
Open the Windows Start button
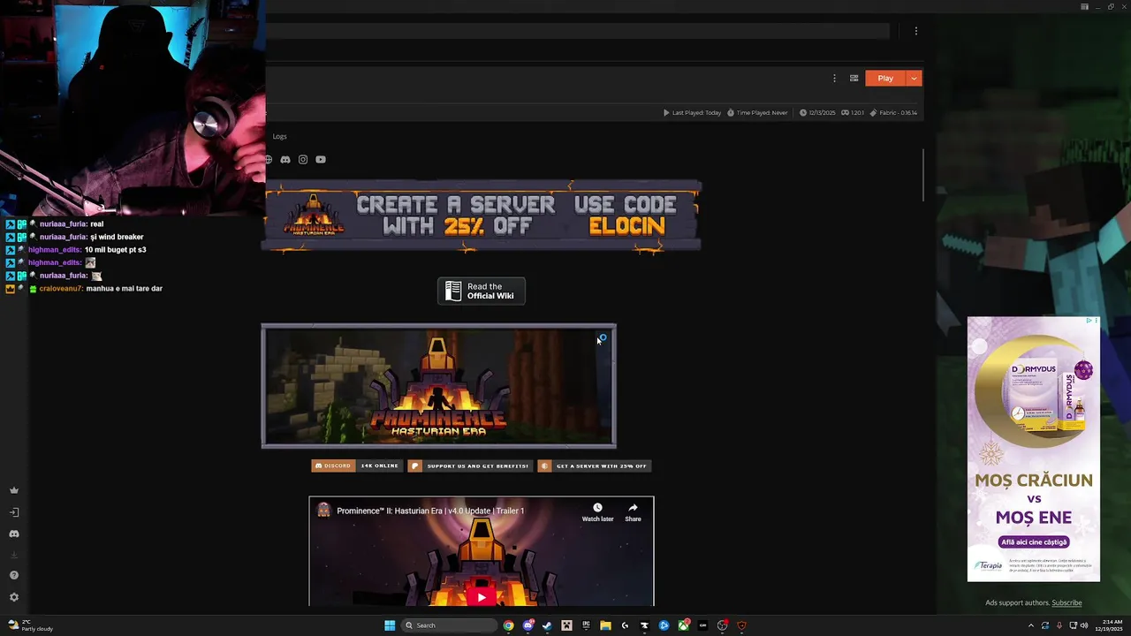click(x=390, y=625)
